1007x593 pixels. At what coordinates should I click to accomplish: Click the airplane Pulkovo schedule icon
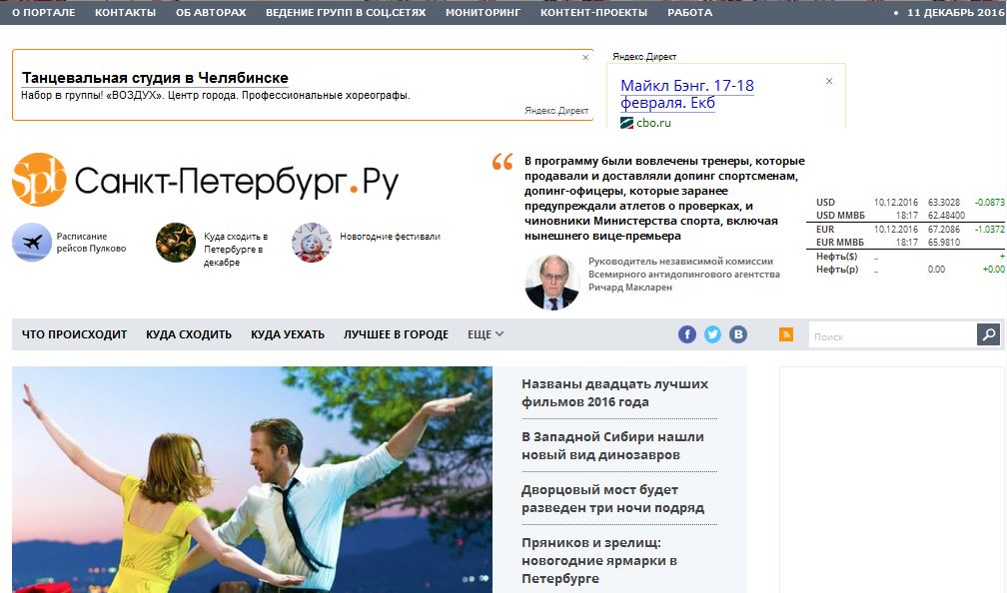point(32,242)
